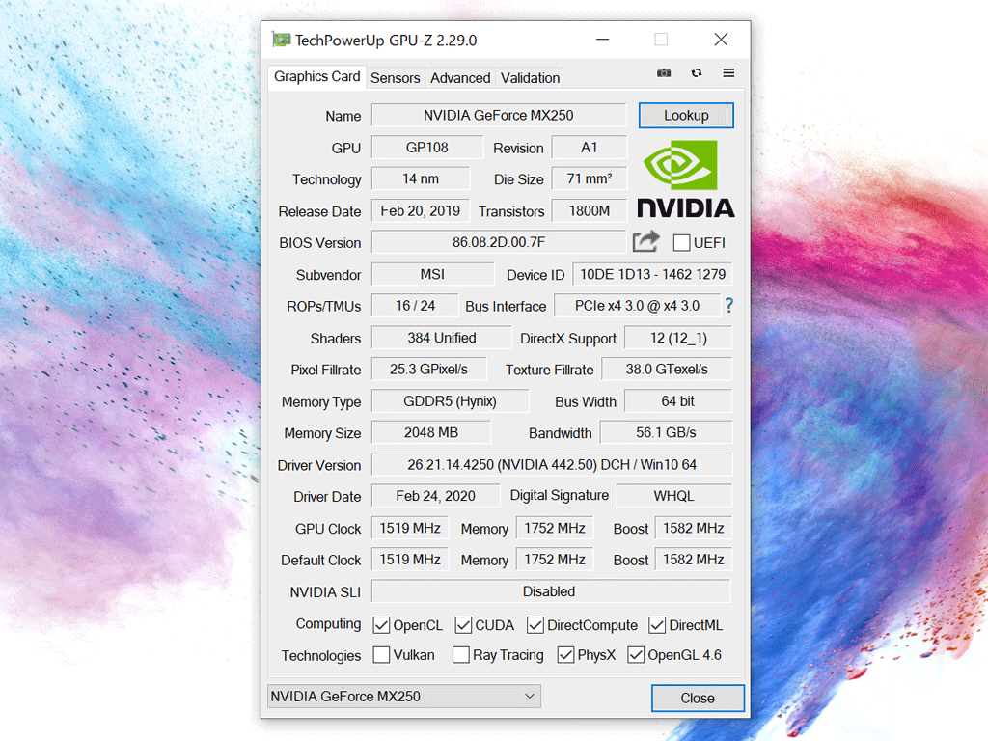Viewport: 988px width, 741px height.
Task: Click the Transistors value 1800M
Action: click(x=590, y=211)
